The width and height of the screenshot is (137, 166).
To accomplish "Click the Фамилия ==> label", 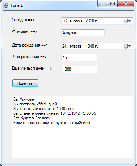I will tap(24, 32).
